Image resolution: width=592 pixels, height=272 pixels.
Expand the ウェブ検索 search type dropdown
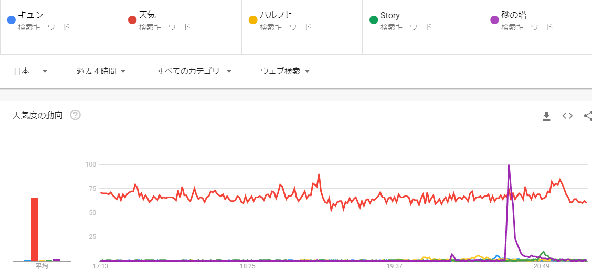[x=285, y=71]
